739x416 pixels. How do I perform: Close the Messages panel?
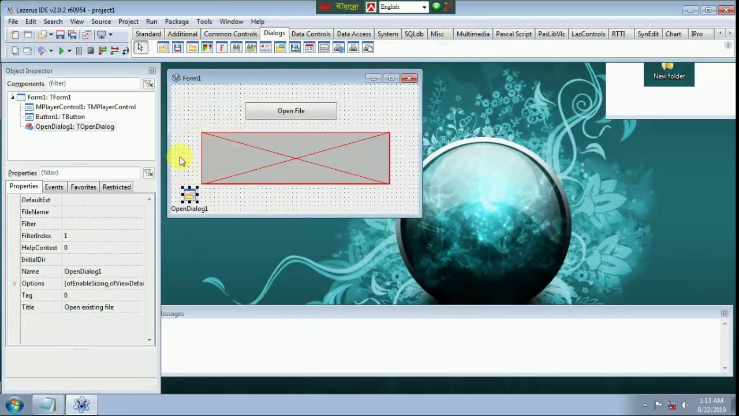tap(725, 313)
